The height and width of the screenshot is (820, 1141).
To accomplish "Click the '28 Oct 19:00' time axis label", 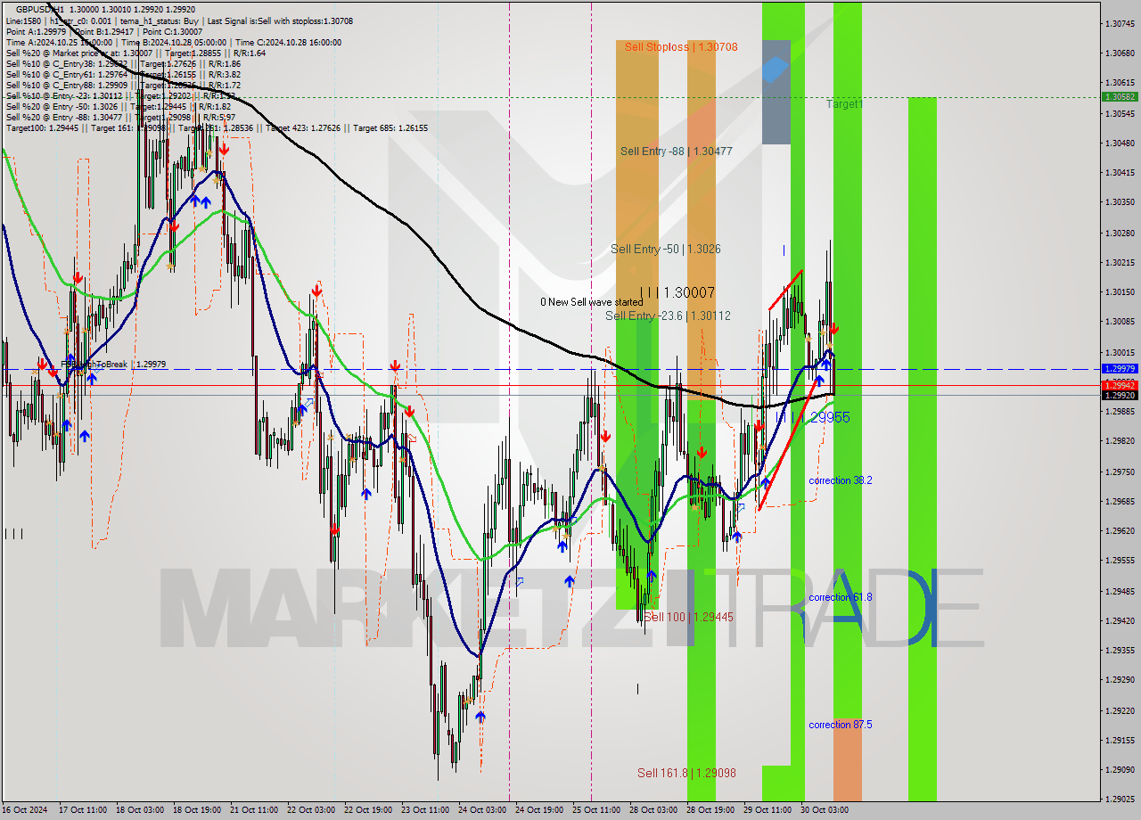I will 710,810.
